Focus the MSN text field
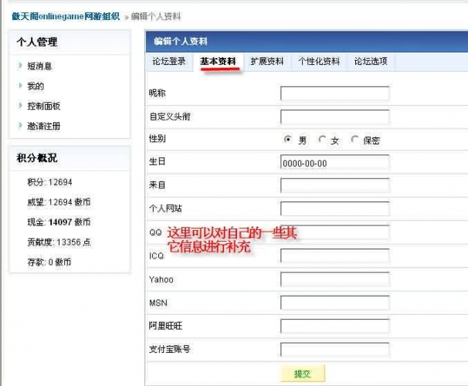 (334, 302)
